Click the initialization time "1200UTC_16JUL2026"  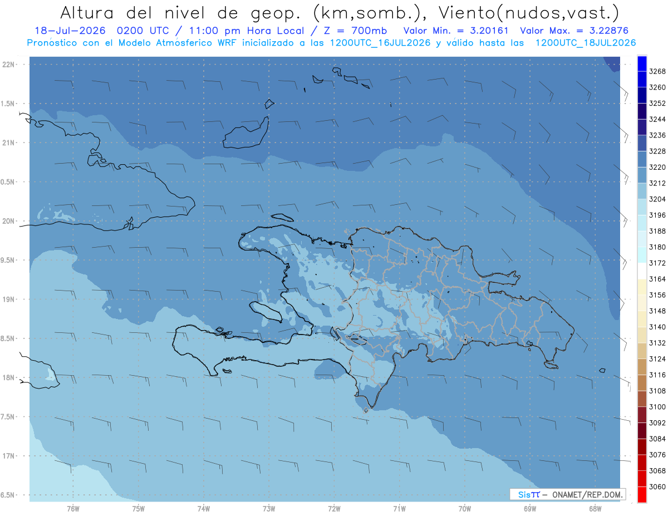click(x=381, y=43)
